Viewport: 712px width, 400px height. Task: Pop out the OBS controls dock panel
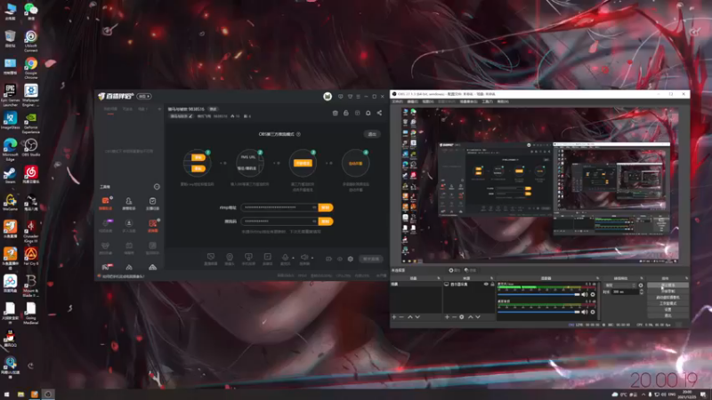point(686,278)
